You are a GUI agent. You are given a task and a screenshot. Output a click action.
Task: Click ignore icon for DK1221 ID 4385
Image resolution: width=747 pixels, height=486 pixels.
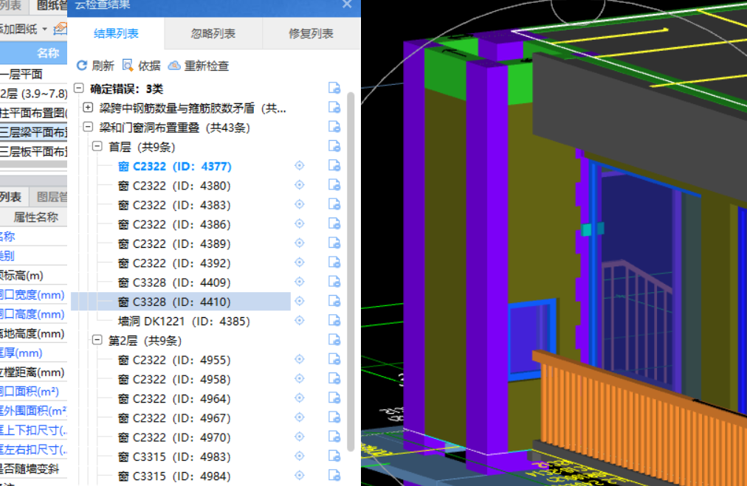(x=334, y=320)
